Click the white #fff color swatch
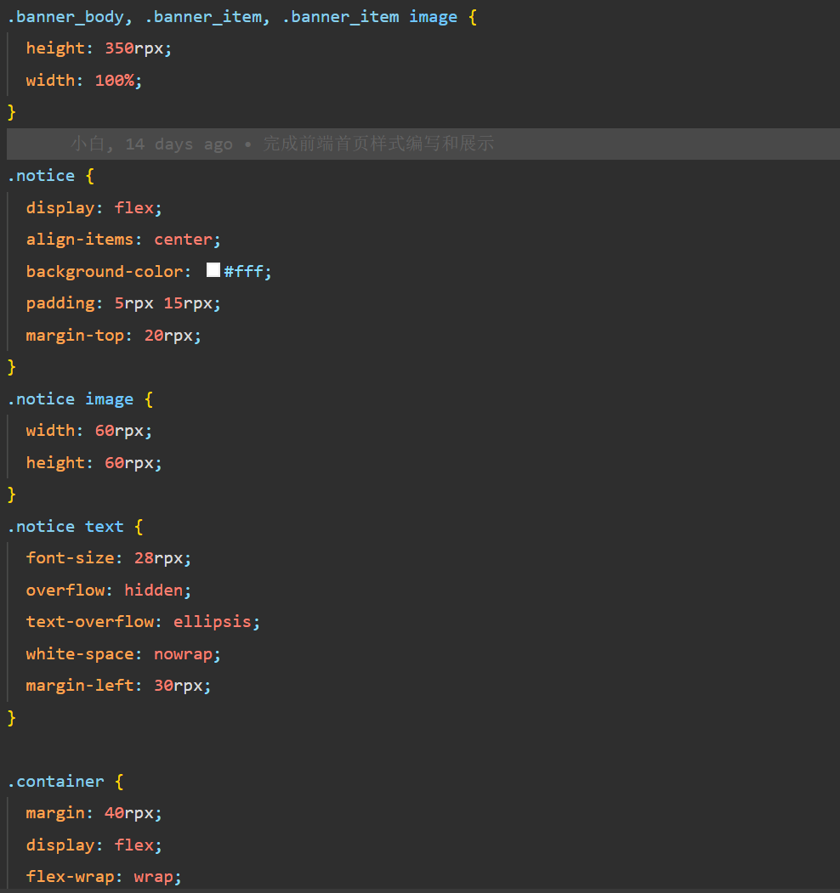The width and height of the screenshot is (840, 893). pos(213,270)
